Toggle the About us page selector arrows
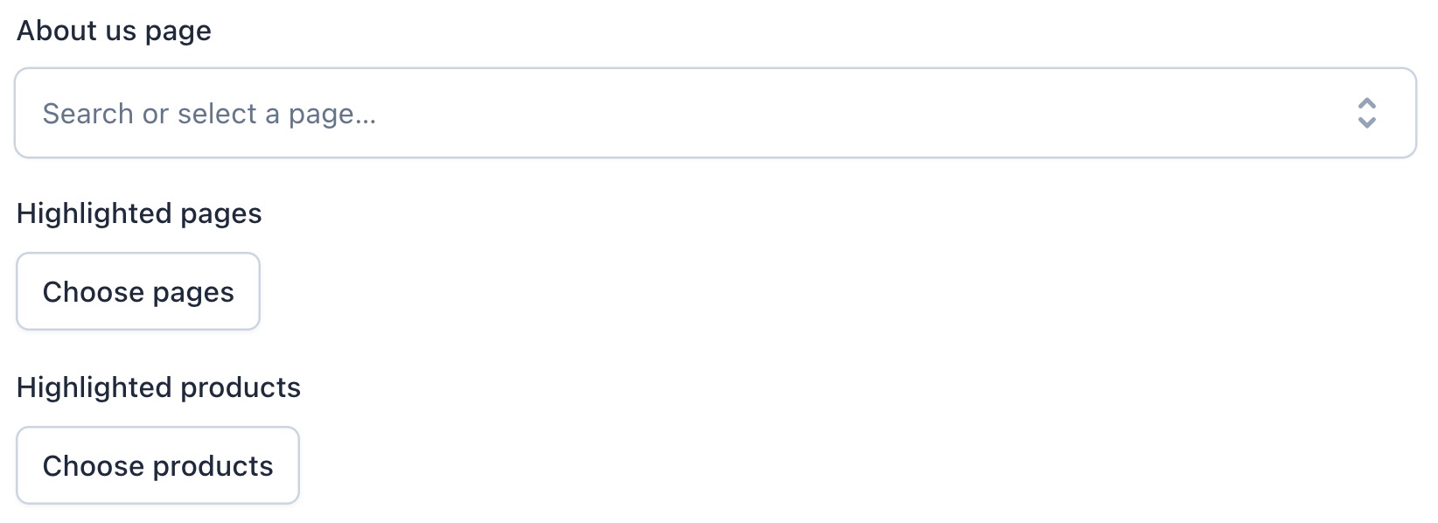The height and width of the screenshot is (523, 1438). [1366, 114]
